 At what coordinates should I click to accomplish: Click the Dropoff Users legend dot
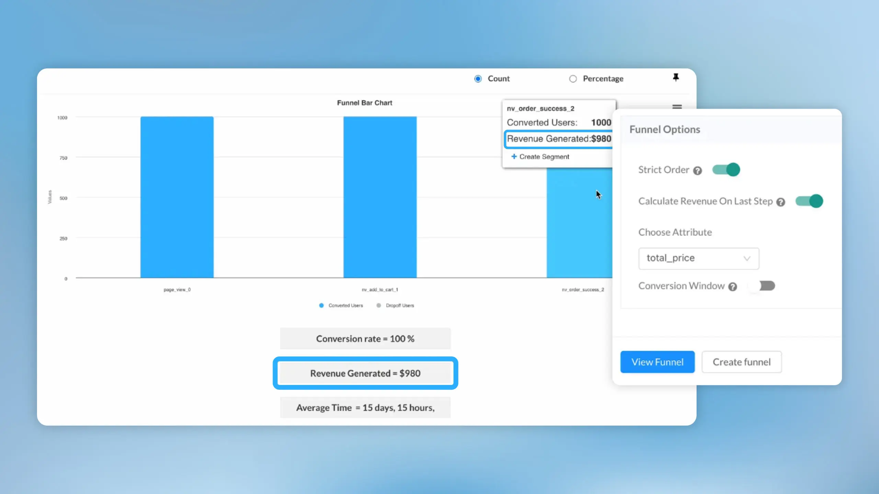(x=378, y=305)
